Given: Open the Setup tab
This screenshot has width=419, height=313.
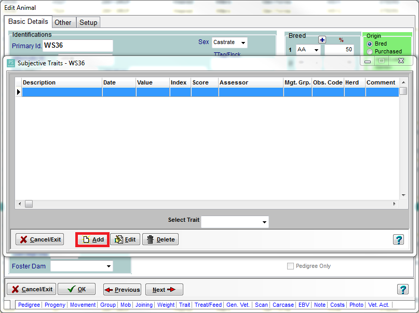Looking at the screenshot, I should click(x=88, y=22).
